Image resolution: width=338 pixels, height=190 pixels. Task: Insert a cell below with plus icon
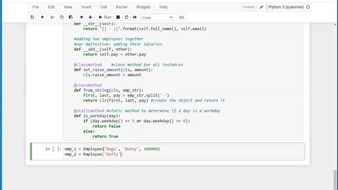(x=42, y=17)
